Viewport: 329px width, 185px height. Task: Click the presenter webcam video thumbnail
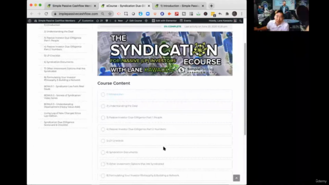point(281,15)
